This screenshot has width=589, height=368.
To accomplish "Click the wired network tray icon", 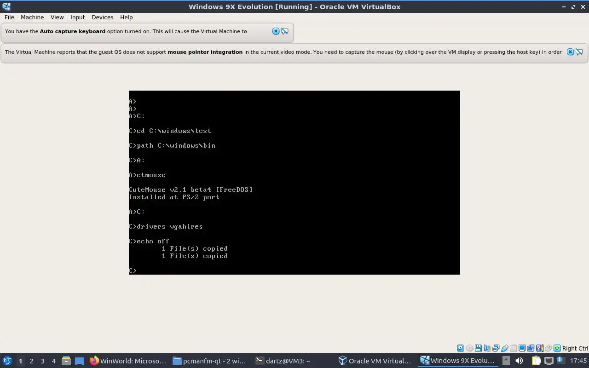I will pyautogui.click(x=549, y=361).
